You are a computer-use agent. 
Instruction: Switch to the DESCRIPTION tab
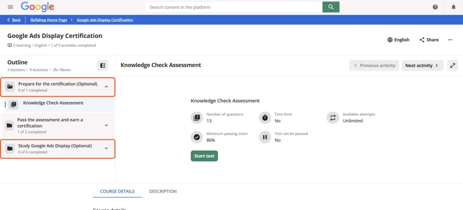point(163,191)
